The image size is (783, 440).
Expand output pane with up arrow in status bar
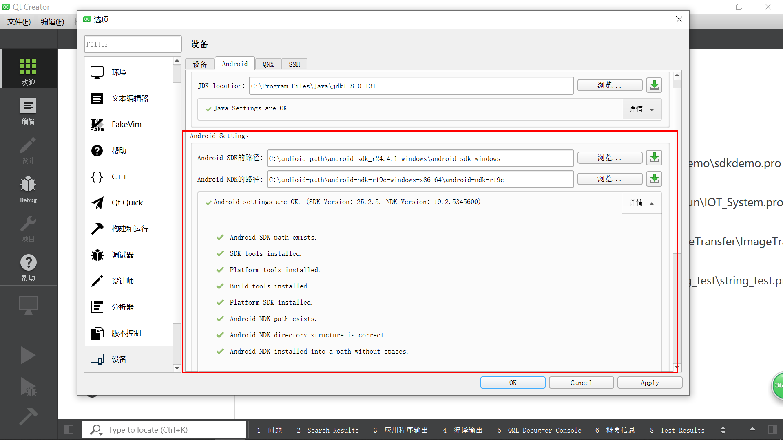click(x=752, y=429)
